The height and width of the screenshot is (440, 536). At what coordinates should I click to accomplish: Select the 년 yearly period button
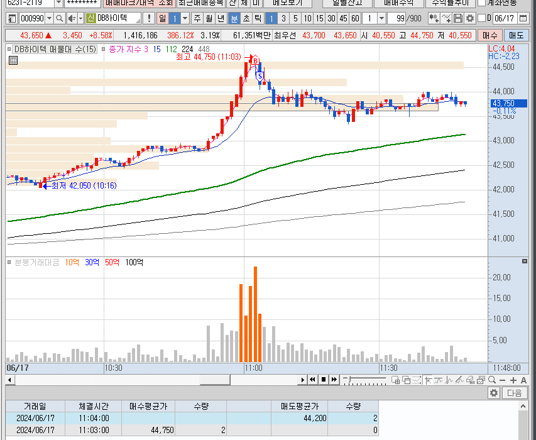pos(221,18)
